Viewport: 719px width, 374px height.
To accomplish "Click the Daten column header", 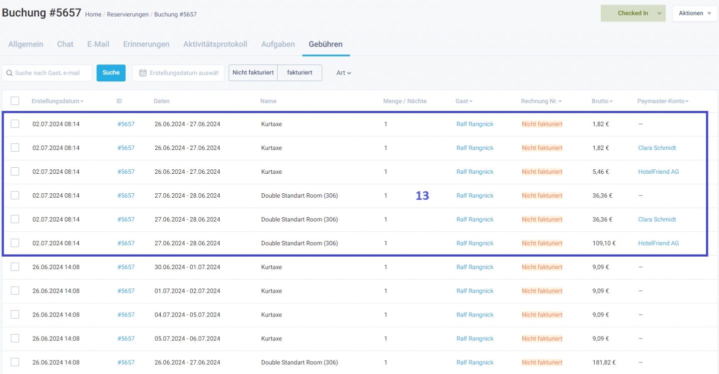I will [x=162, y=101].
